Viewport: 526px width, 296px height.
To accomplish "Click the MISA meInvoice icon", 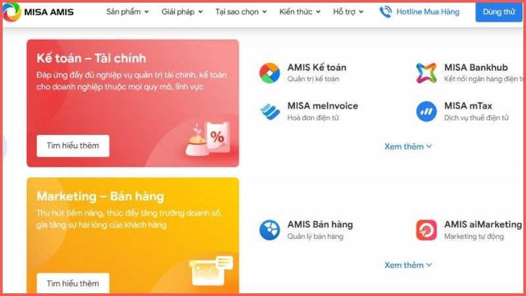I will [270, 111].
